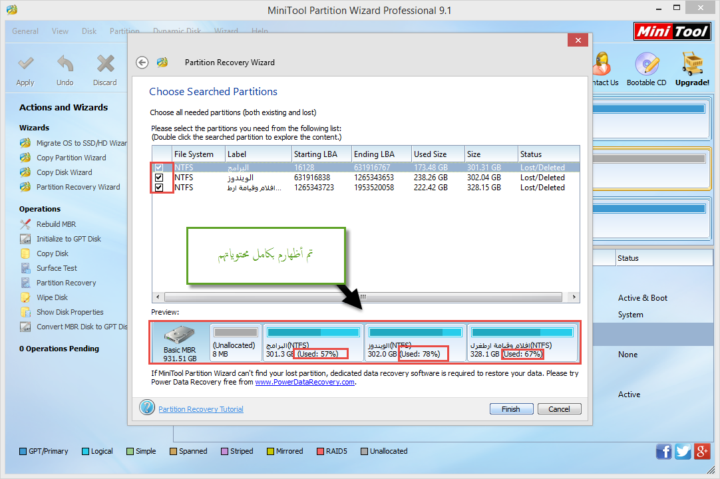Click the Copy Disk operation icon
The image size is (720, 479).
25,253
